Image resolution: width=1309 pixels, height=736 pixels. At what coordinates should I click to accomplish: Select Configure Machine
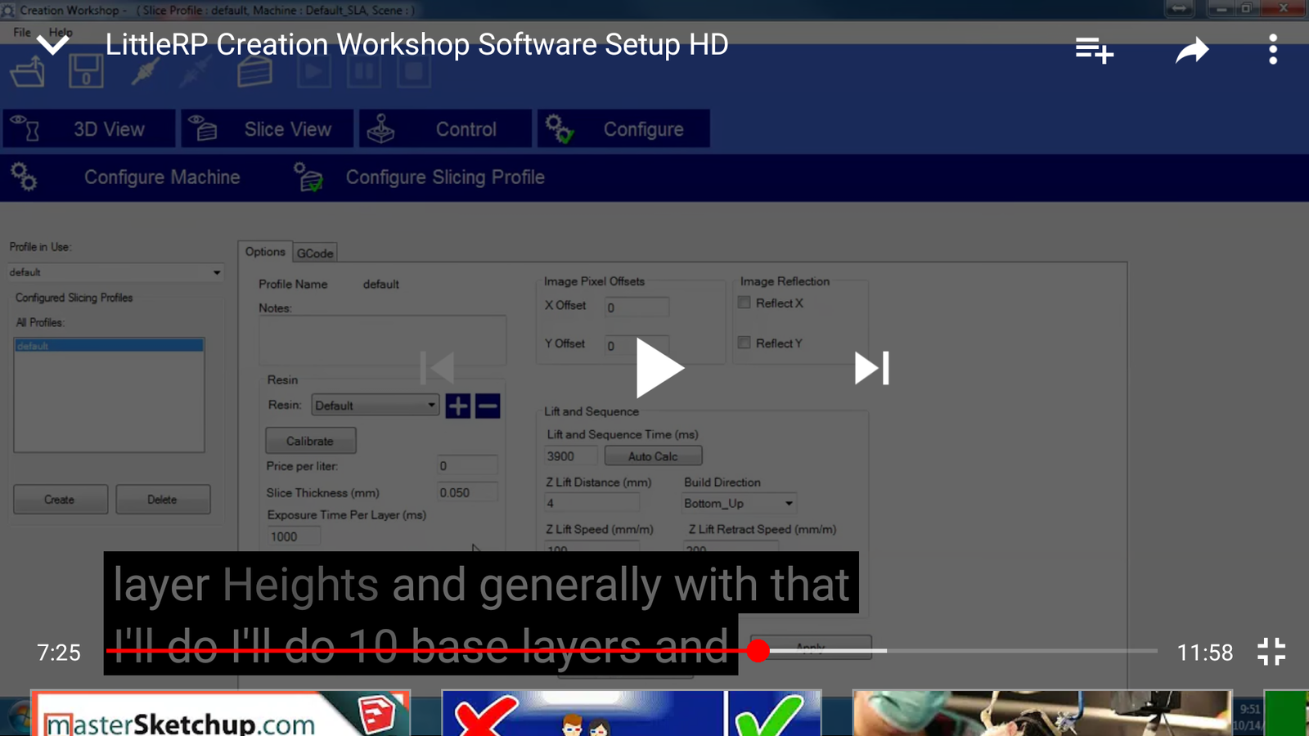click(162, 177)
